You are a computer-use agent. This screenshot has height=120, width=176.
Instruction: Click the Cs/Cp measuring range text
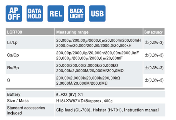(98, 55)
